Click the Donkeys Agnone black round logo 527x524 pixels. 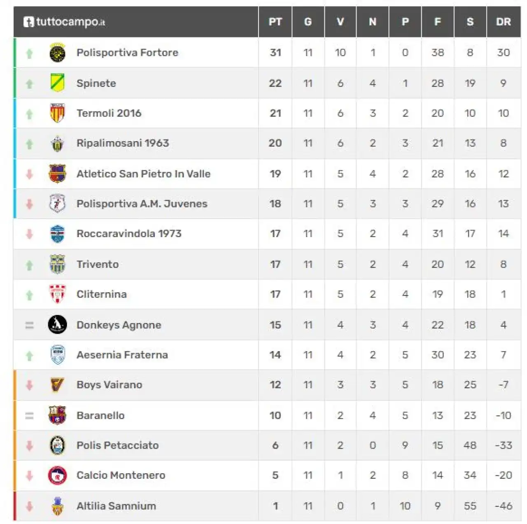[57, 325]
